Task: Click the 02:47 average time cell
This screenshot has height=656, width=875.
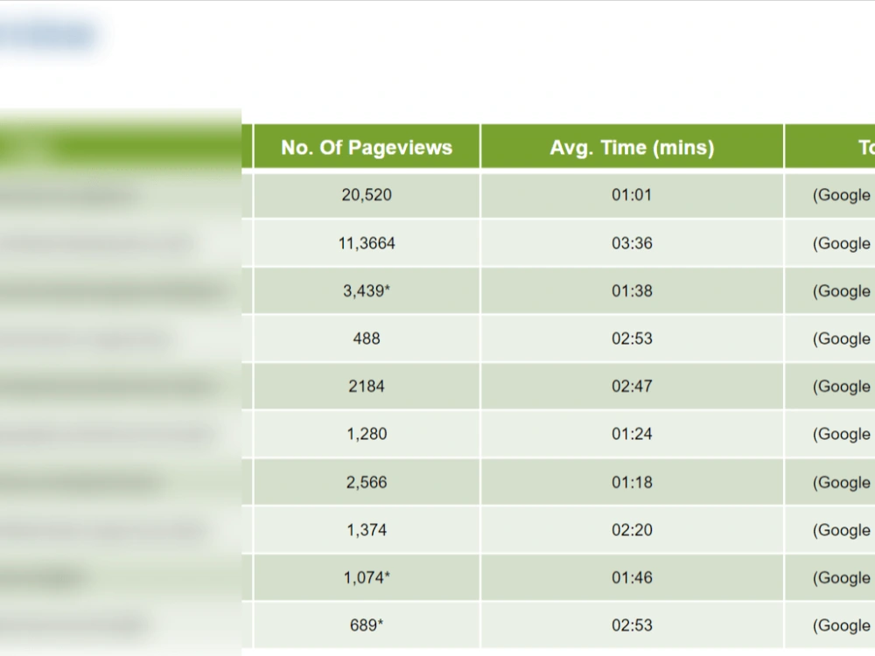Action: pyautogui.click(x=632, y=387)
